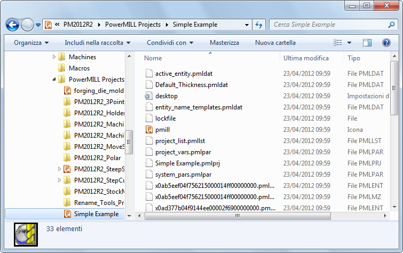Click the forging_die_mold PowerMILL project icon
This screenshot has width=403, height=253.
coord(67,91)
